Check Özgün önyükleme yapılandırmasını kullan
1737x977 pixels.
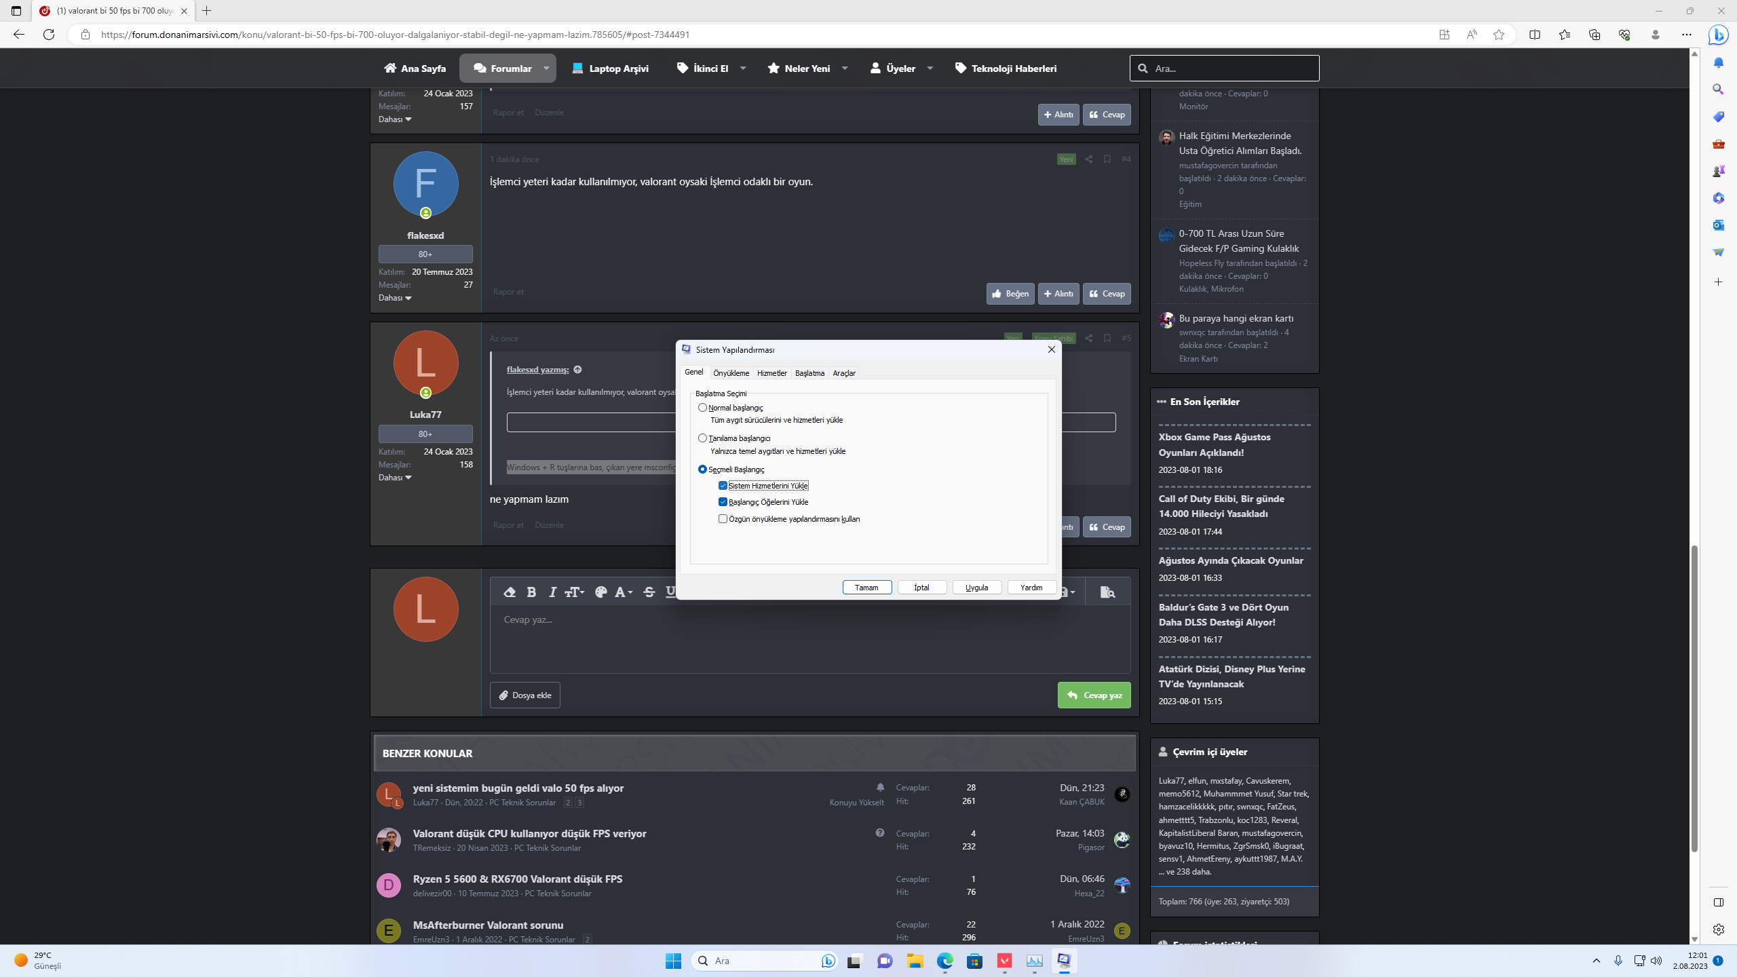pyautogui.click(x=723, y=519)
